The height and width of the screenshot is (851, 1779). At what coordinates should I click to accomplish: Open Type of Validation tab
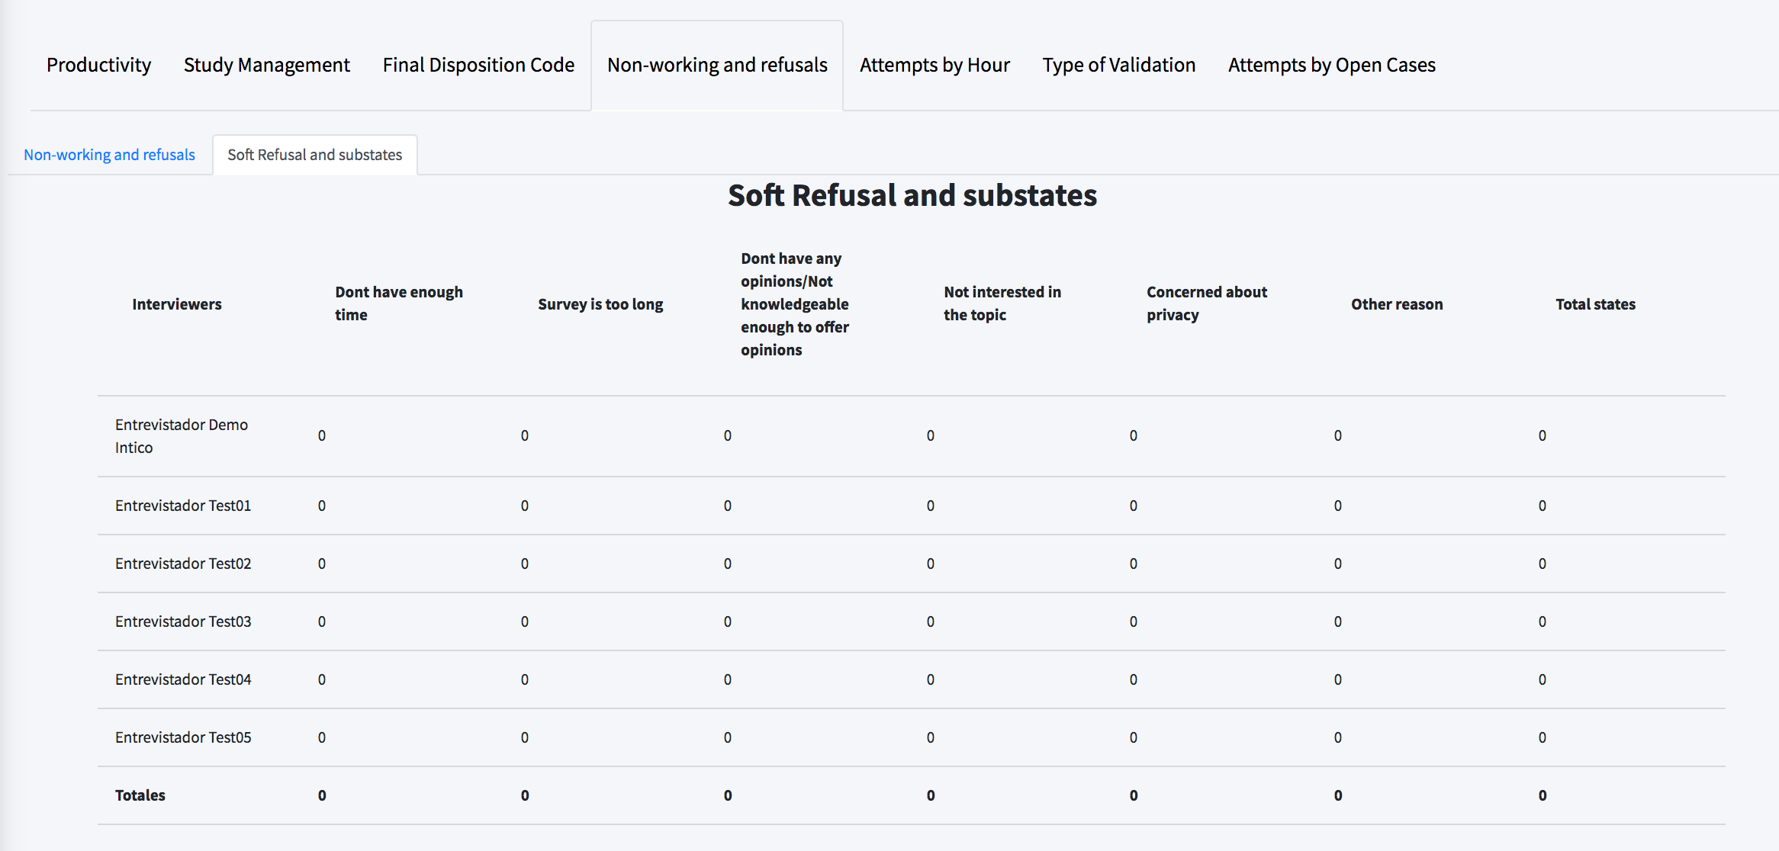coord(1118,65)
